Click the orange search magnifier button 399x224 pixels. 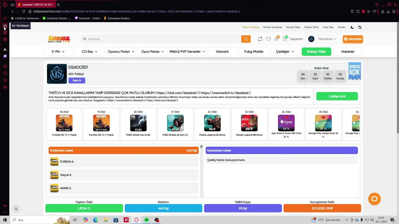pyautogui.click(x=246, y=39)
